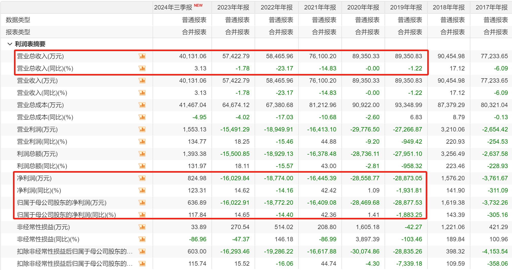
Task: Open chart for 非经常性损益(同比)(%) row
Action: click(x=142, y=239)
